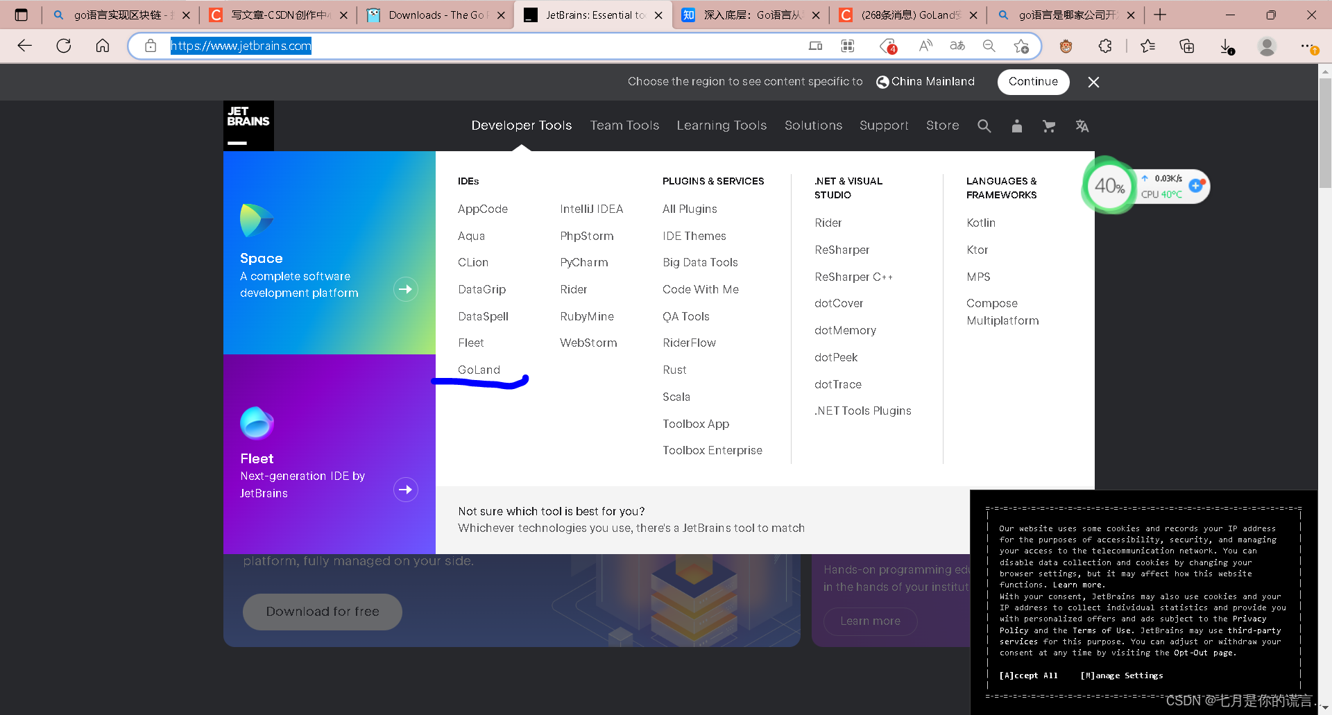Activate read aloud from the address bar
1332x715 pixels.
pos(925,46)
